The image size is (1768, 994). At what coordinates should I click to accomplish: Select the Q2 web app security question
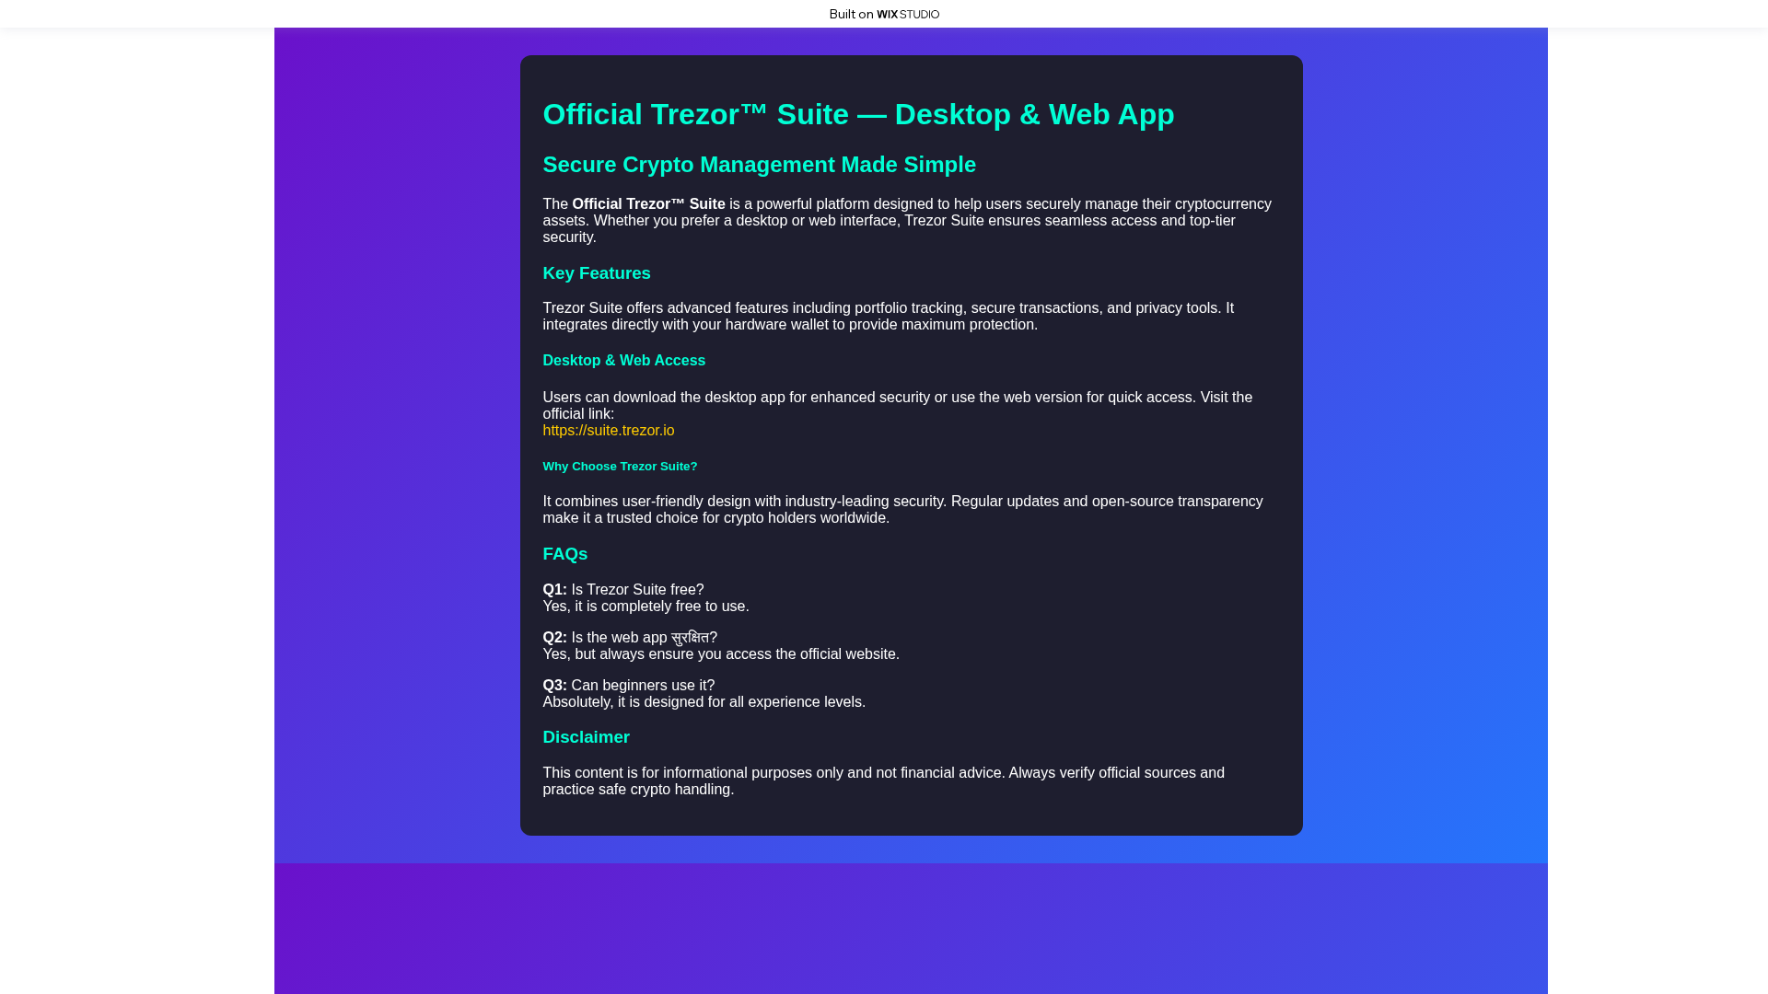coord(630,637)
